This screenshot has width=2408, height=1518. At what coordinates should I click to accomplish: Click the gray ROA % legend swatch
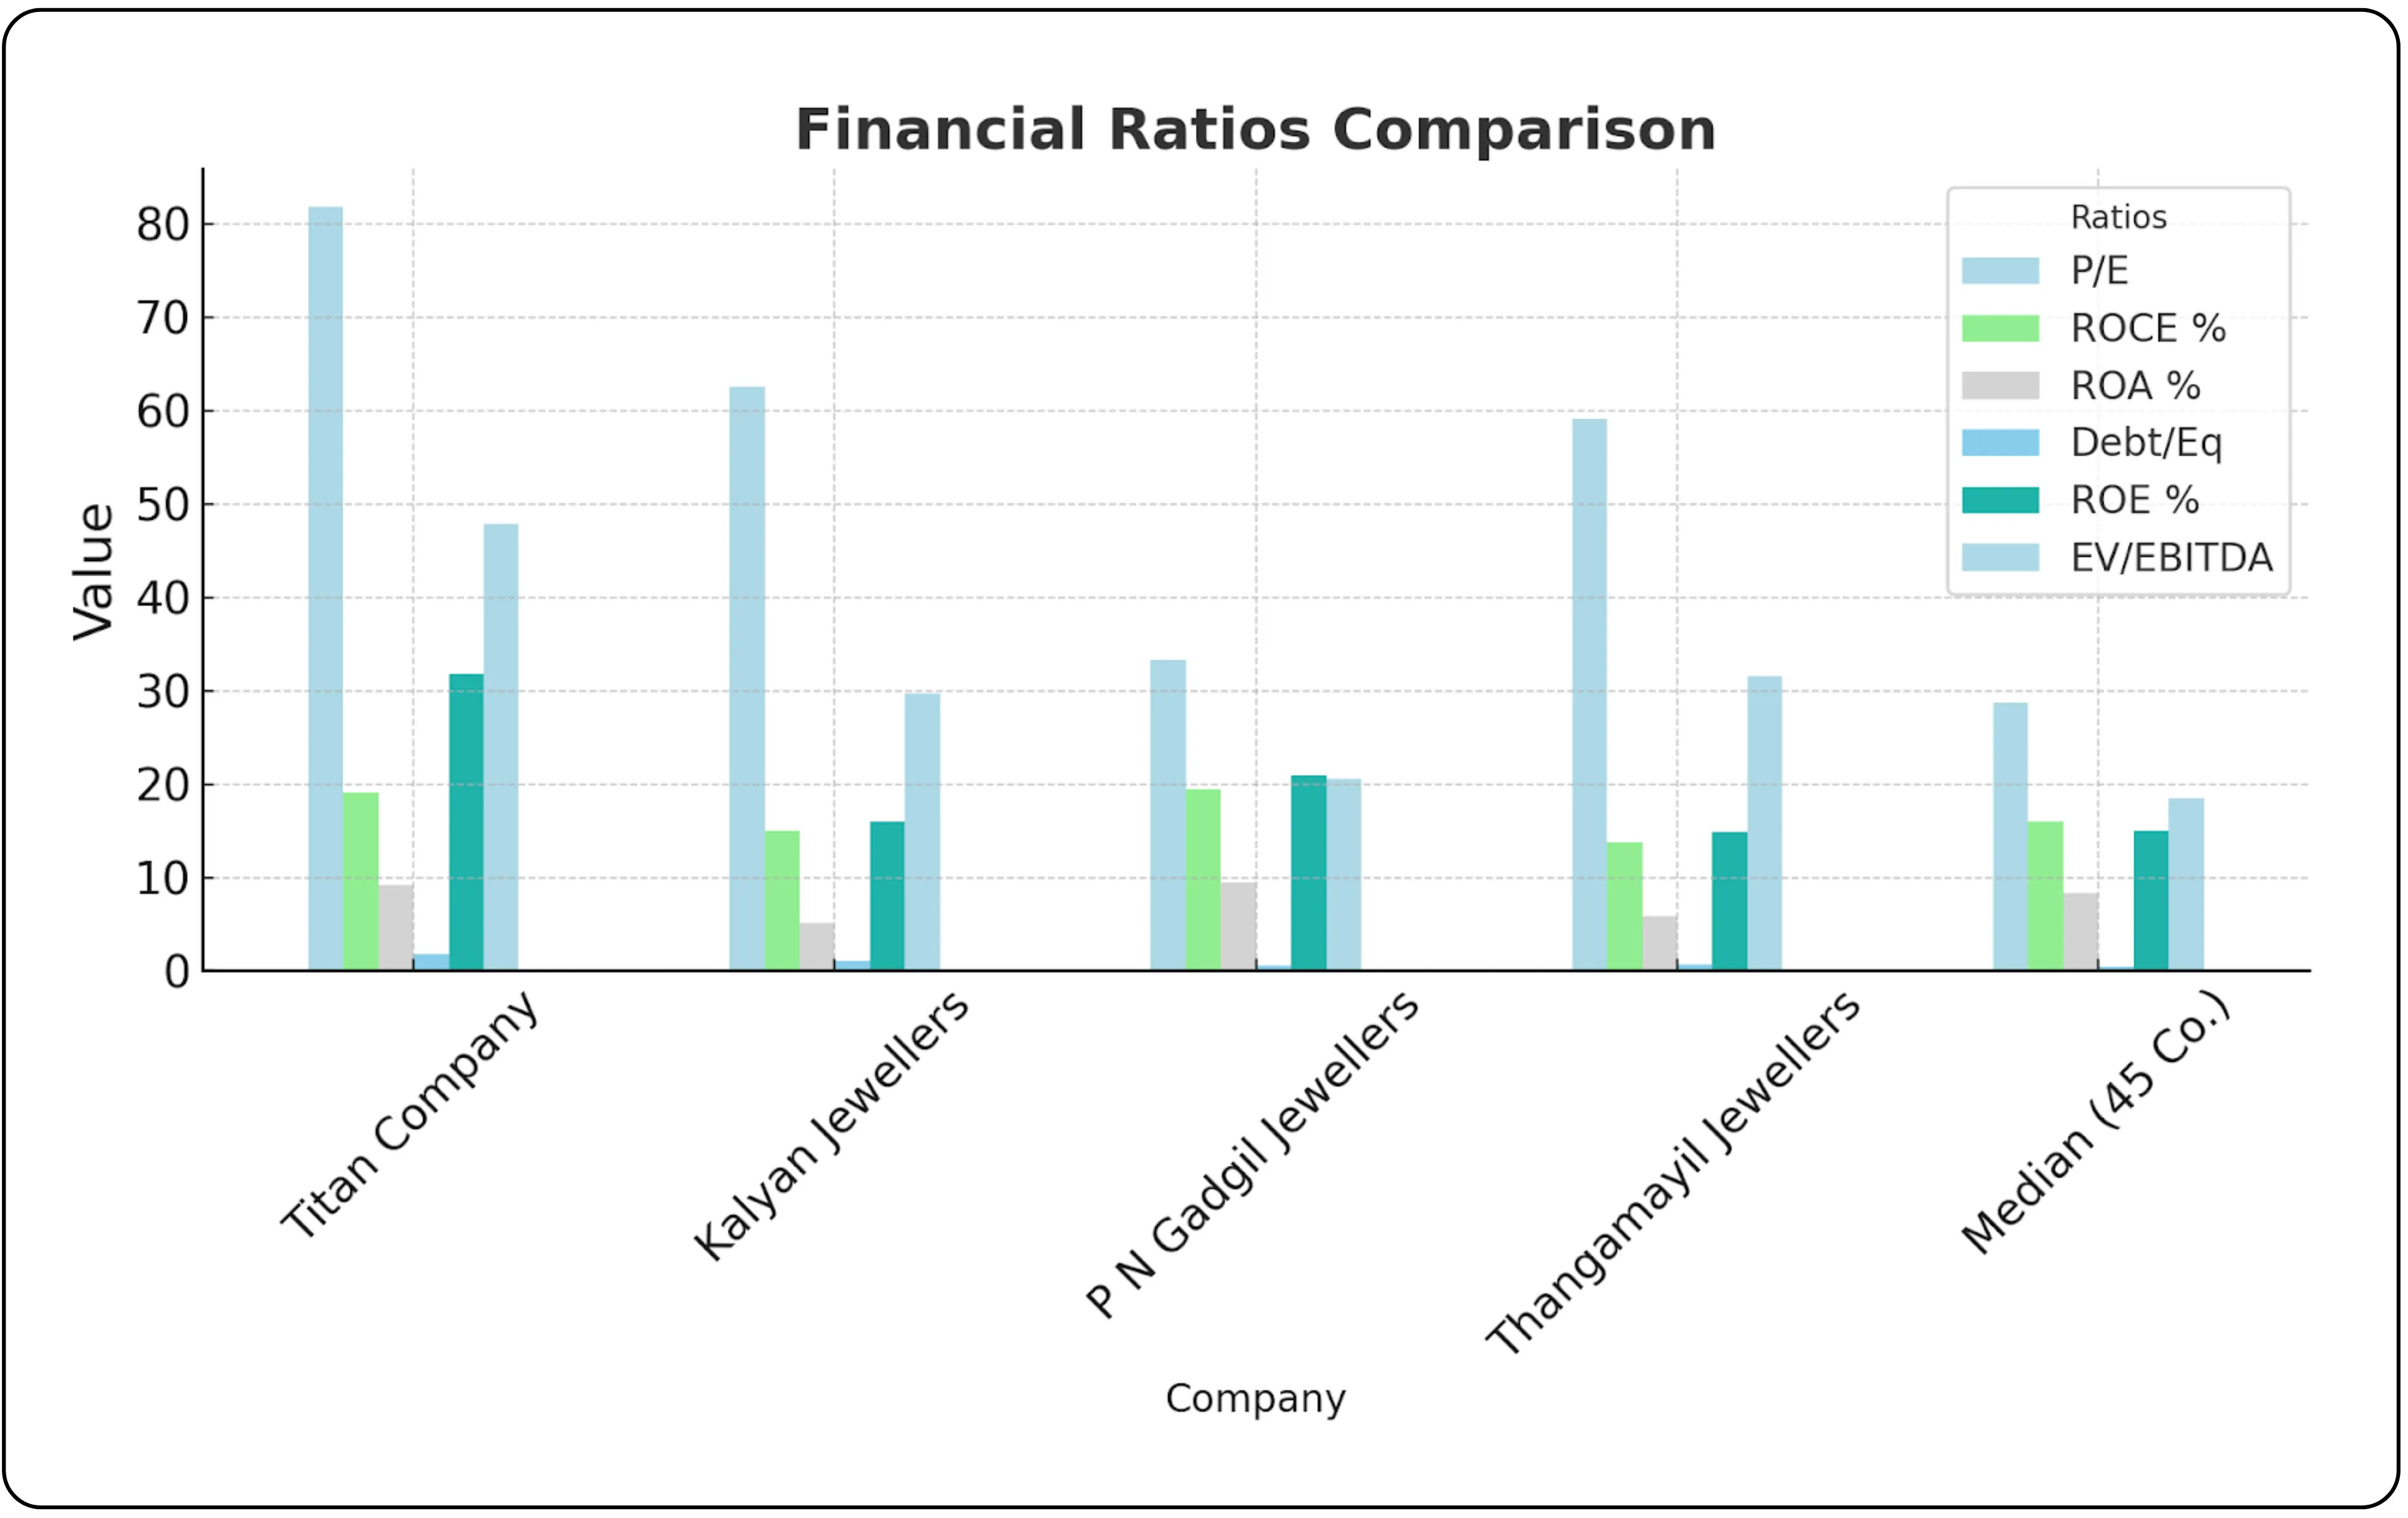[2000, 386]
